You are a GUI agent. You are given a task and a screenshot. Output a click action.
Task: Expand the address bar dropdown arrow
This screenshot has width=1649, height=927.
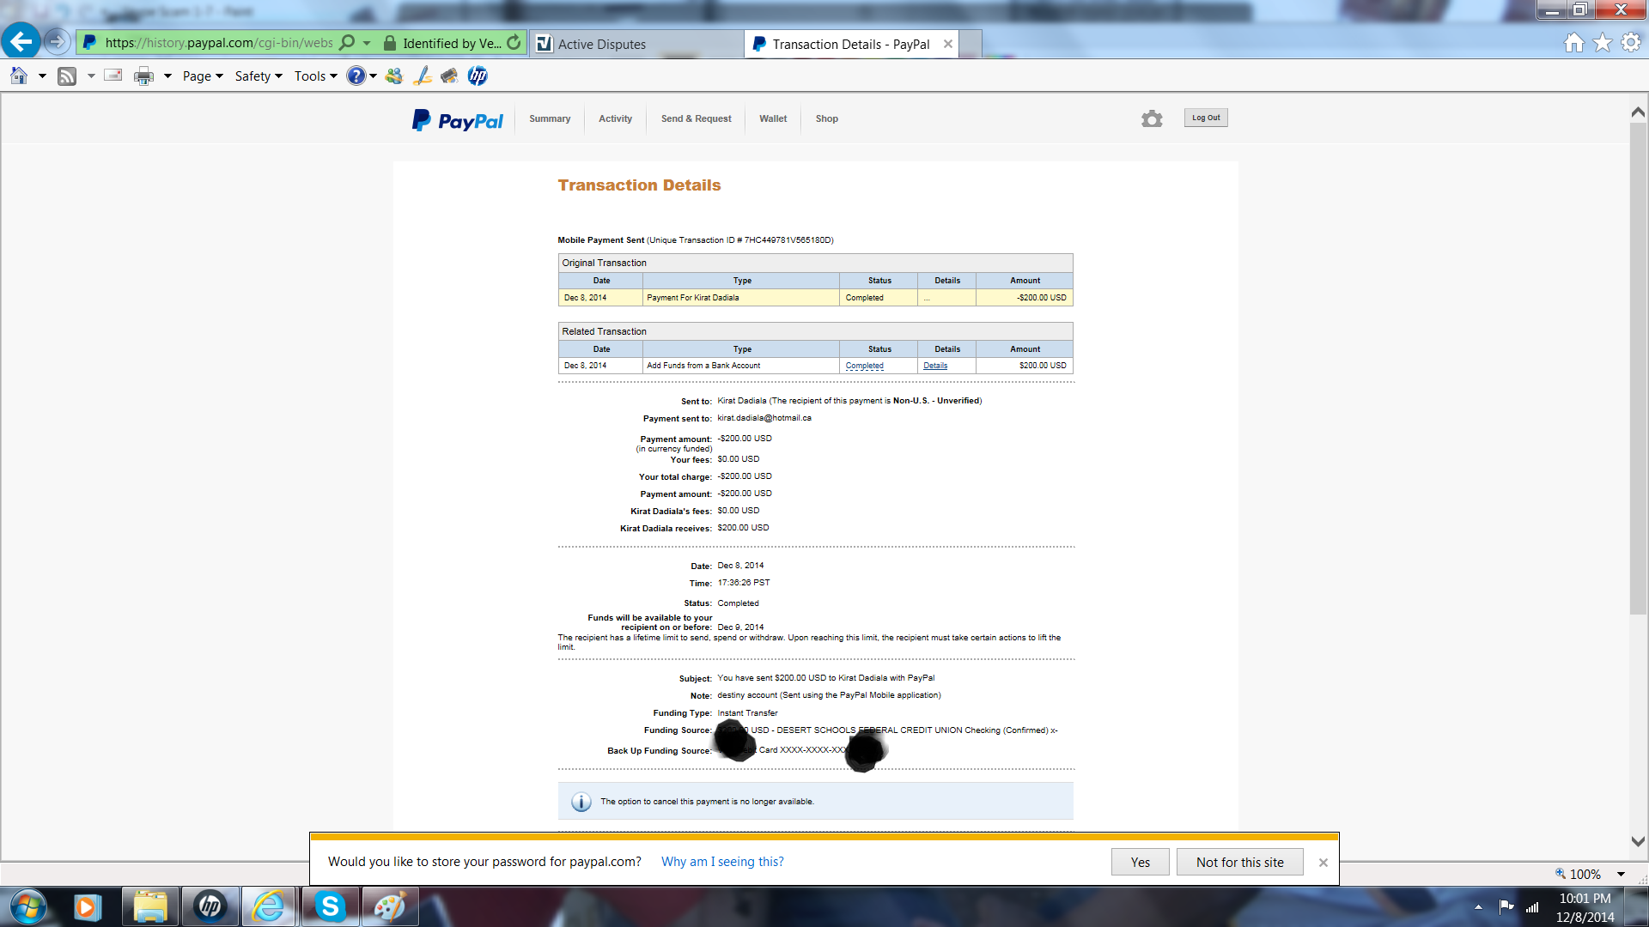coord(367,43)
